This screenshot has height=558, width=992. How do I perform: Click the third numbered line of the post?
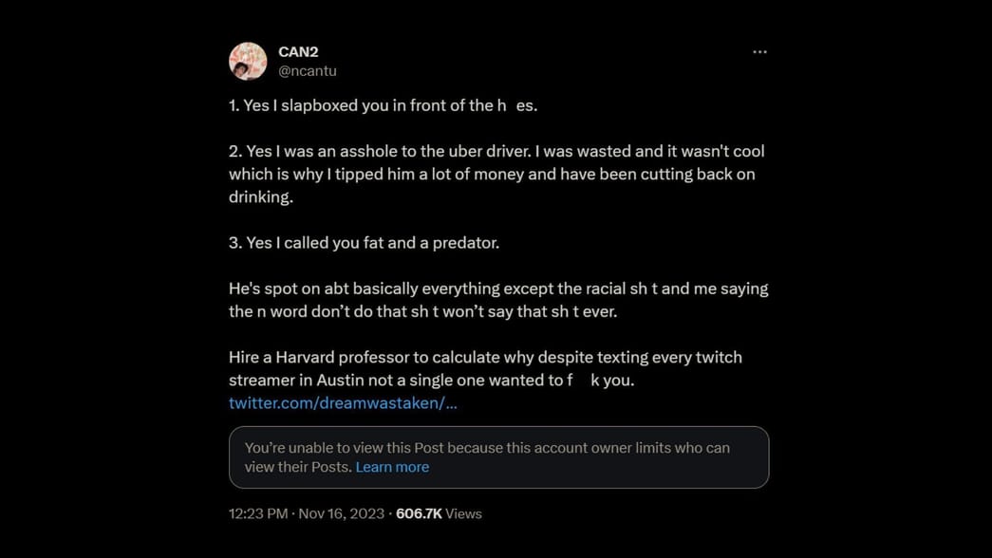pos(364,243)
